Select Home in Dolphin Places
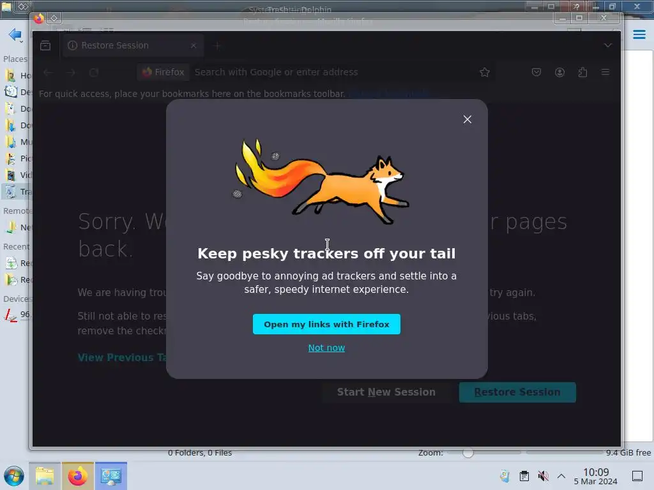 pyautogui.click(x=17, y=75)
